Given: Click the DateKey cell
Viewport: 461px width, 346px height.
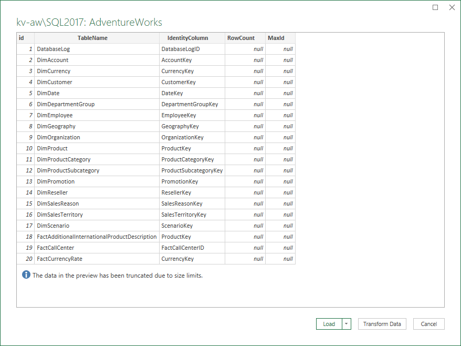Looking at the screenshot, I should (x=192, y=93).
